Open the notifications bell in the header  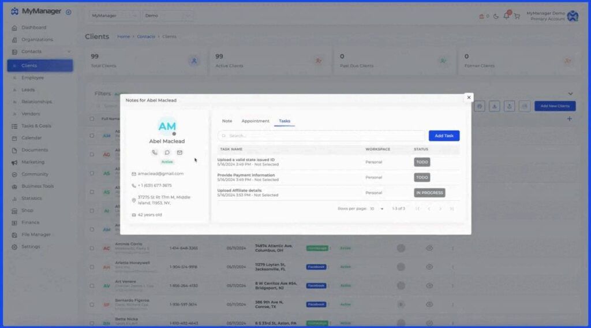(506, 16)
